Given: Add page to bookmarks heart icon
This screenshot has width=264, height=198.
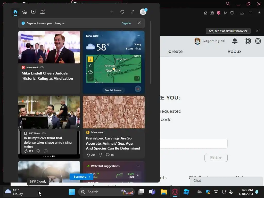Looking at the screenshot, I should [x=232, y=13].
